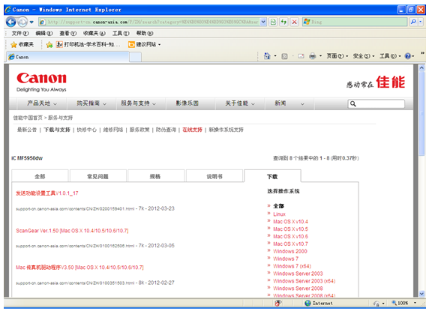Viewport: 432px width, 314px height.
Task: Click the vertical scrollbar up arrow
Action: (421, 67)
